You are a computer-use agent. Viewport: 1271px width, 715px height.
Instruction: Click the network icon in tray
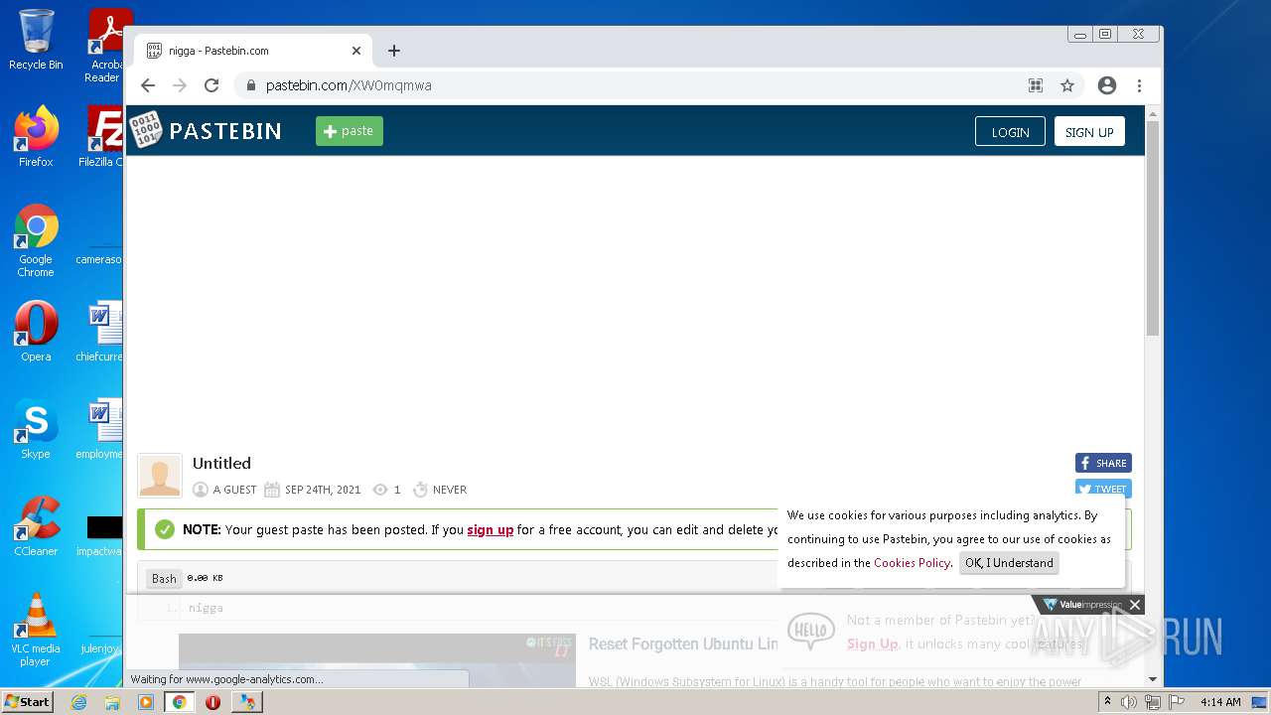1153,702
